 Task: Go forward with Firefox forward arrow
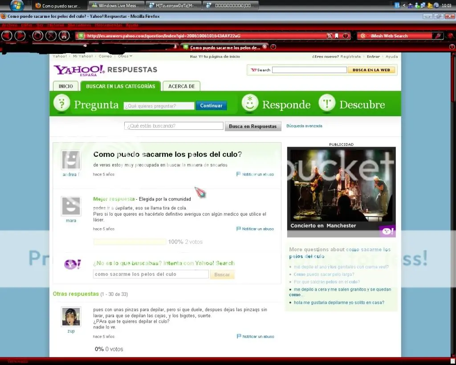pos(20,36)
